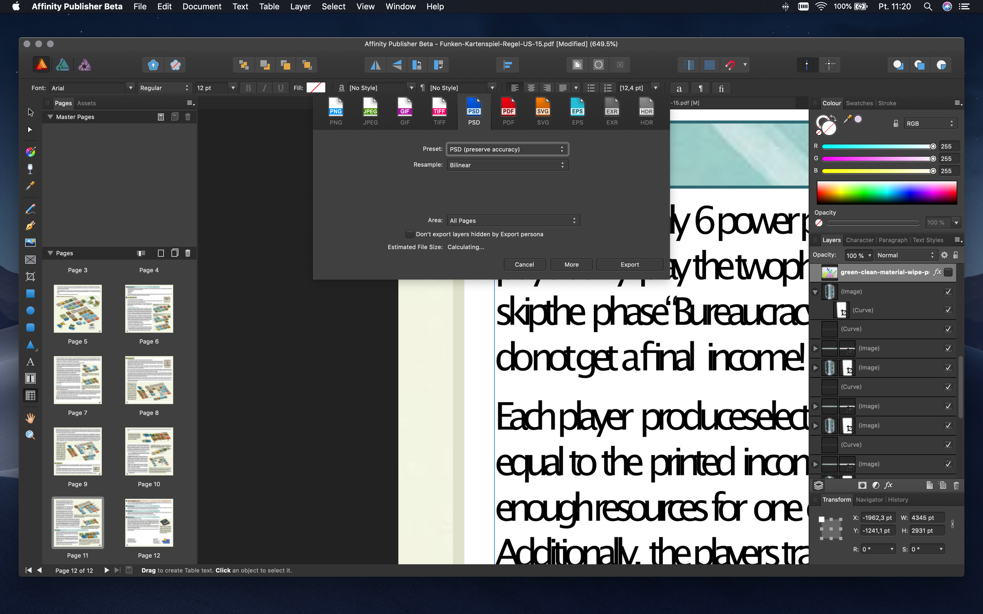
Task: Choose the JPEG export format
Action: pyautogui.click(x=370, y=112)
